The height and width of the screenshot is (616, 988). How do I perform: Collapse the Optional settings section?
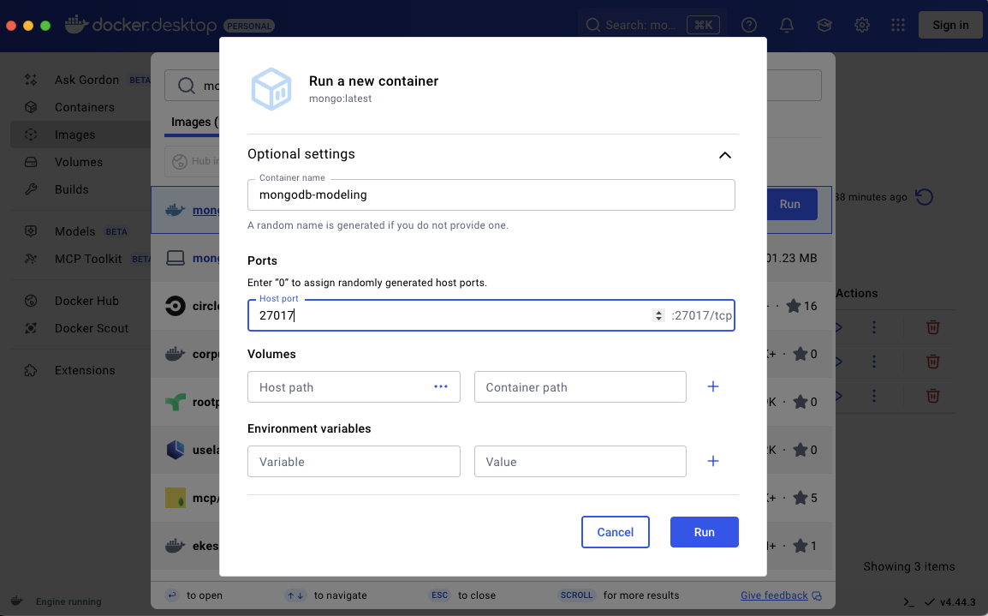click(724, 155)
